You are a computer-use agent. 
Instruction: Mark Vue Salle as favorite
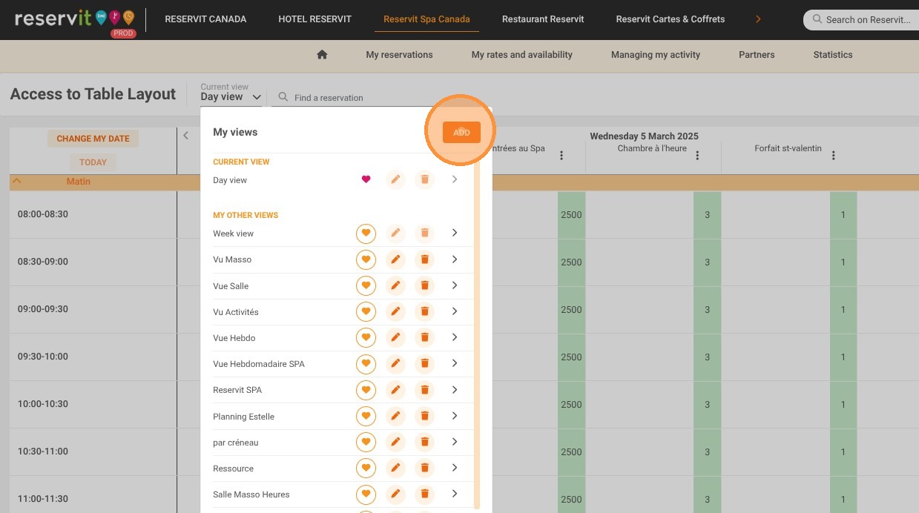point(366,285)
